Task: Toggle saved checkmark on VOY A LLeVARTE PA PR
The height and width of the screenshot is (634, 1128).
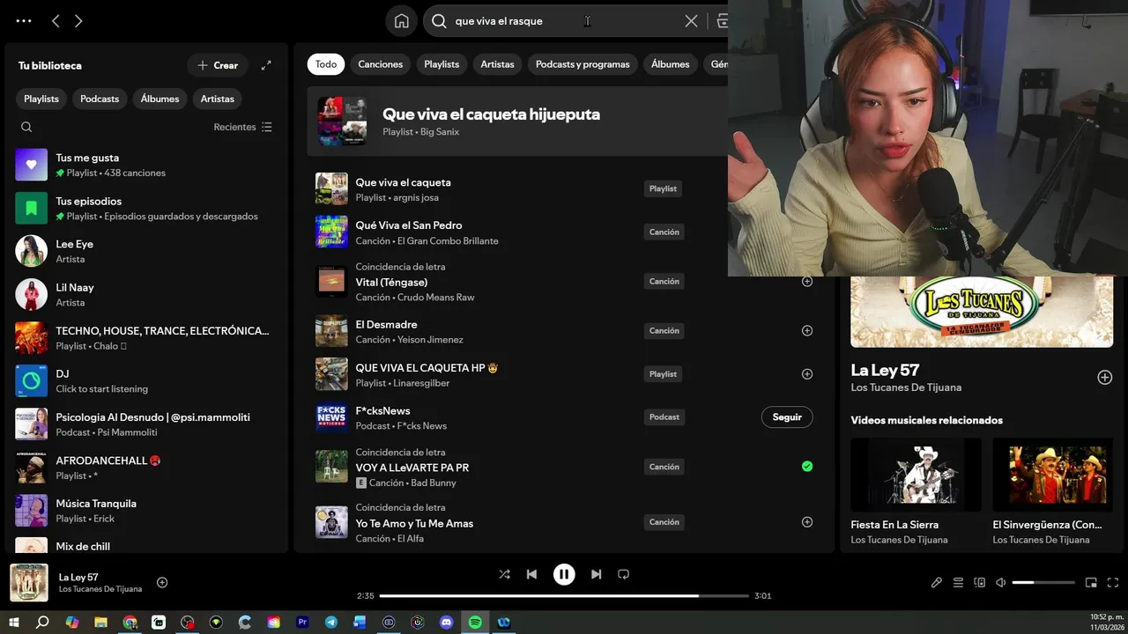Action: pyautogui.click(x=806, y=467)
